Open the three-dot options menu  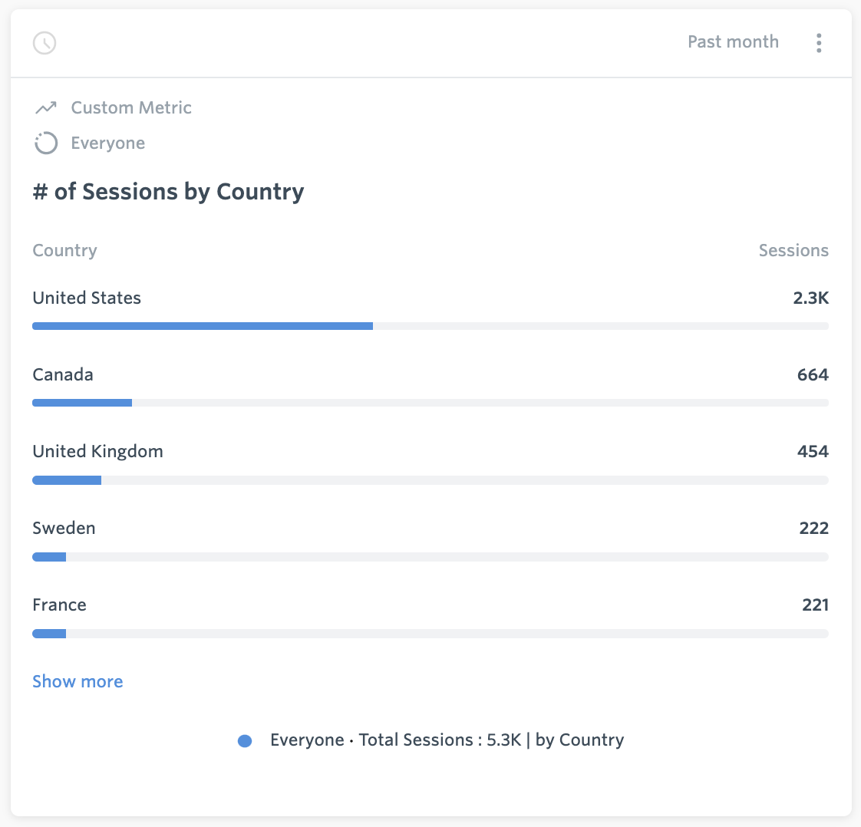point(819,43)
